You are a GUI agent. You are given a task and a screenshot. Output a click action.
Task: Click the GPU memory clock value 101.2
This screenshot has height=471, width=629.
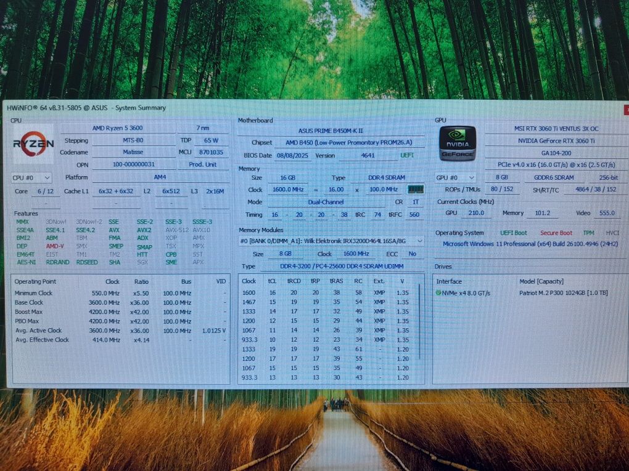[x=542, y=213]
